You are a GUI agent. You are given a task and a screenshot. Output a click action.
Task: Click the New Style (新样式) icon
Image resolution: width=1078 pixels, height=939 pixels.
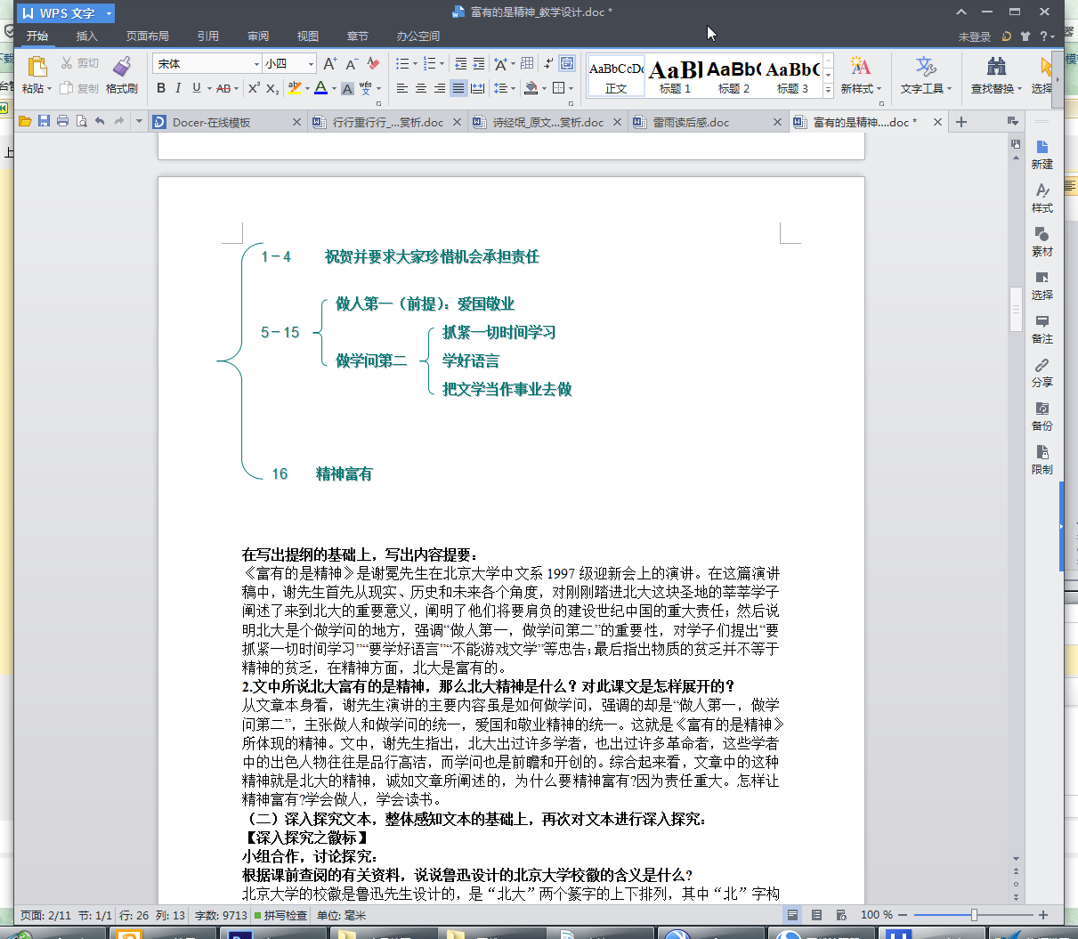860,67
